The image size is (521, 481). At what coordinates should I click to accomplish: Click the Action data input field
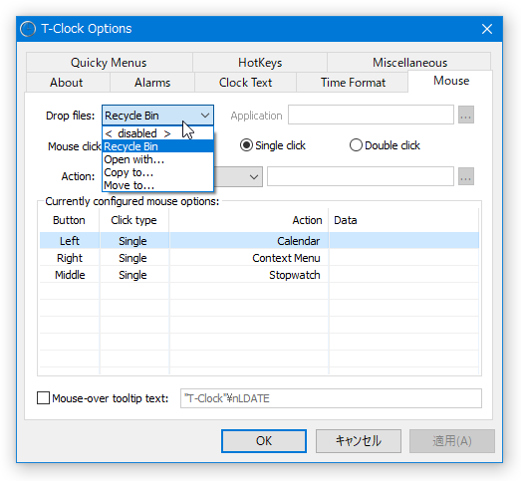361,176
